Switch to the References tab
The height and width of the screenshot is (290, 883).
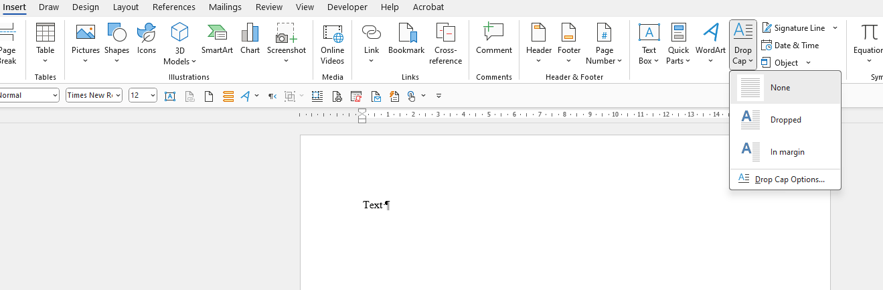click(174, 7)
